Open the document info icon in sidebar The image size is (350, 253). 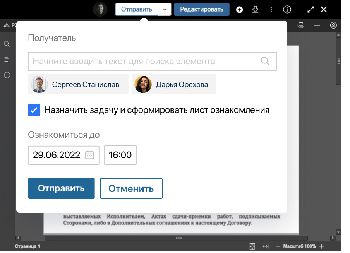(x=7, y=75)
